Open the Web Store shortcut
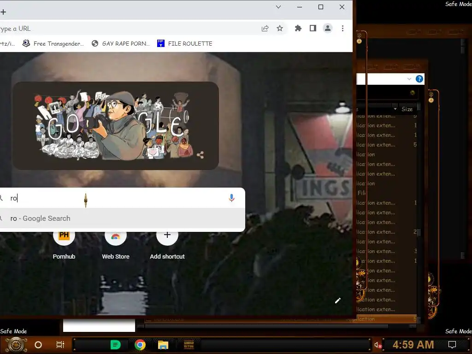This screenshot has width=472, height=354. click(x=116, y=245)
